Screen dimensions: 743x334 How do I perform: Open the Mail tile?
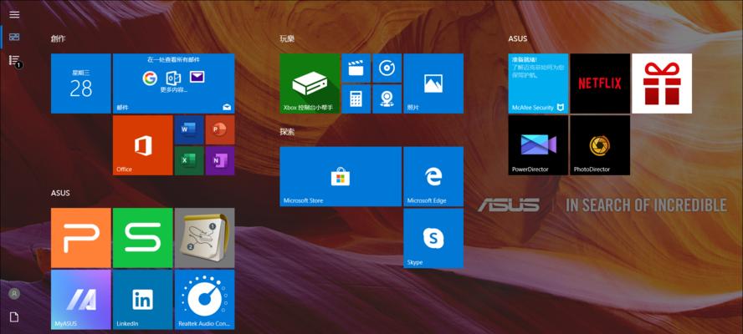point(173,83)
